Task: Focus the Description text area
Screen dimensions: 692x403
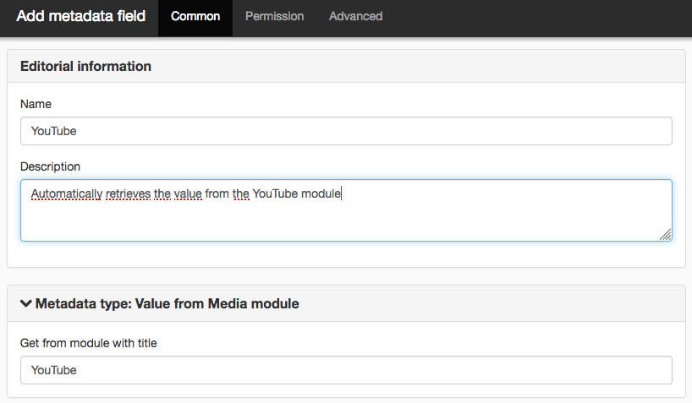Action: tap(346, 210)
